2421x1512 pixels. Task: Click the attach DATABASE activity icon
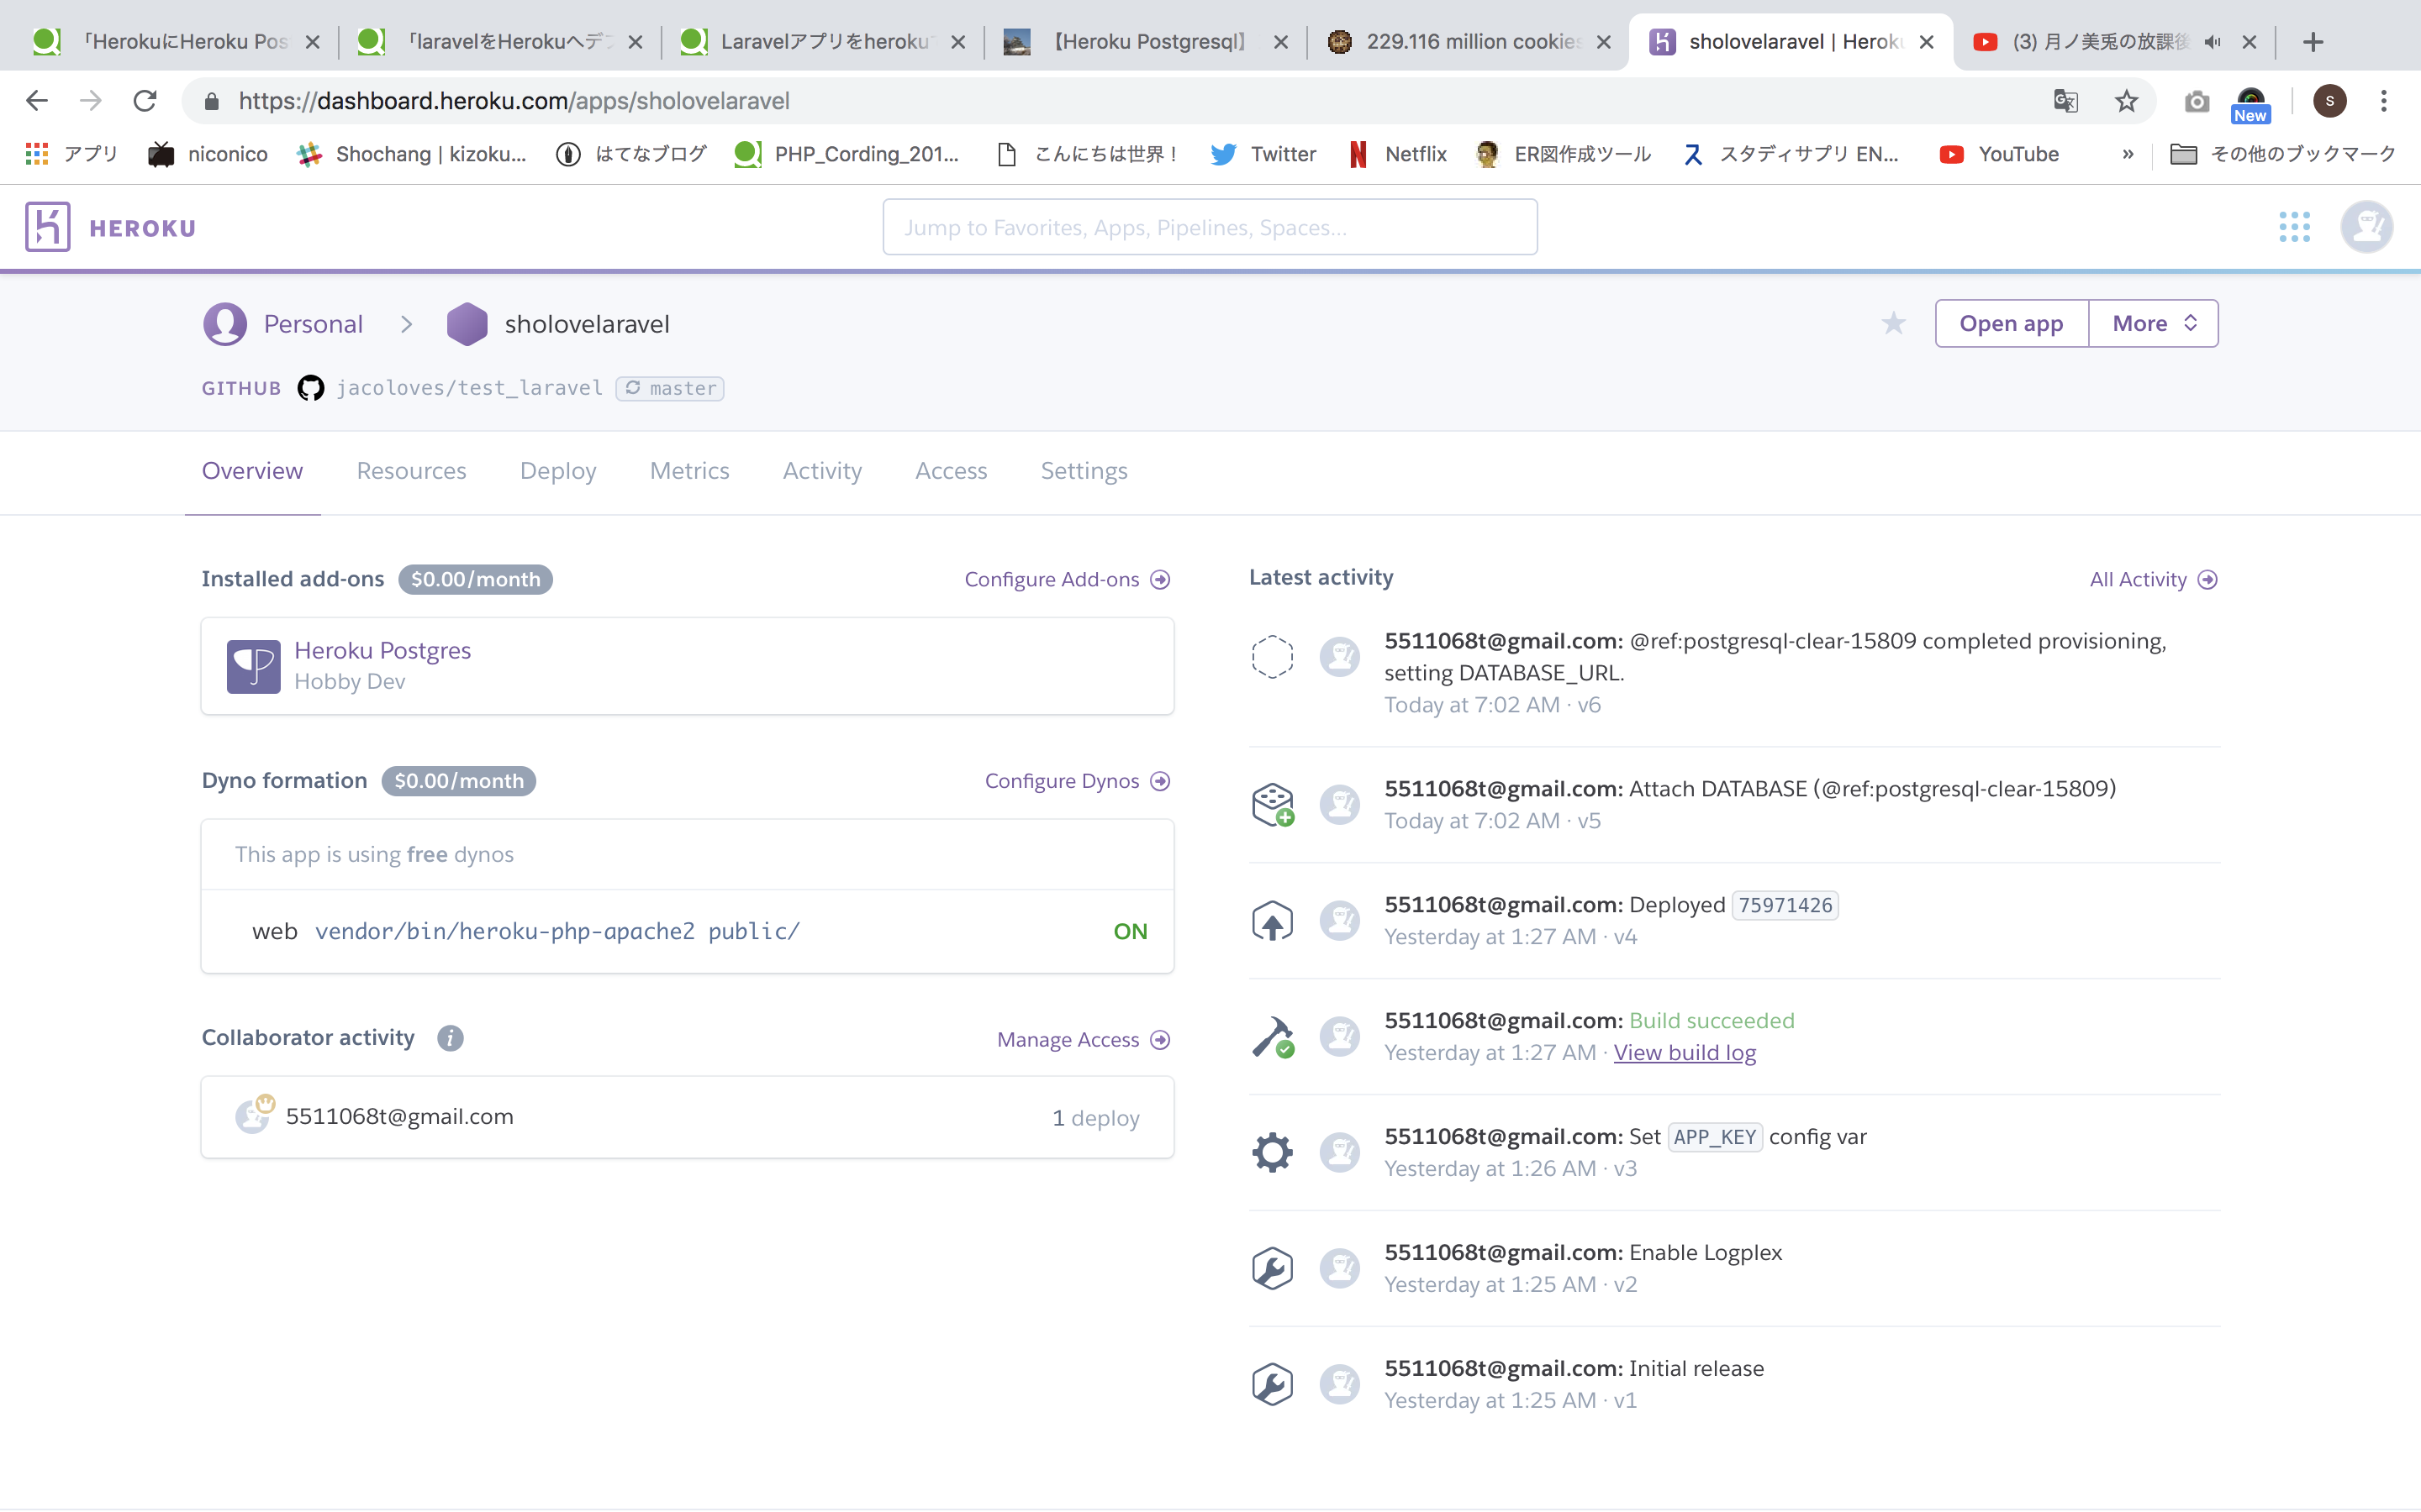pyautogui.click(x=1273, y=803)
